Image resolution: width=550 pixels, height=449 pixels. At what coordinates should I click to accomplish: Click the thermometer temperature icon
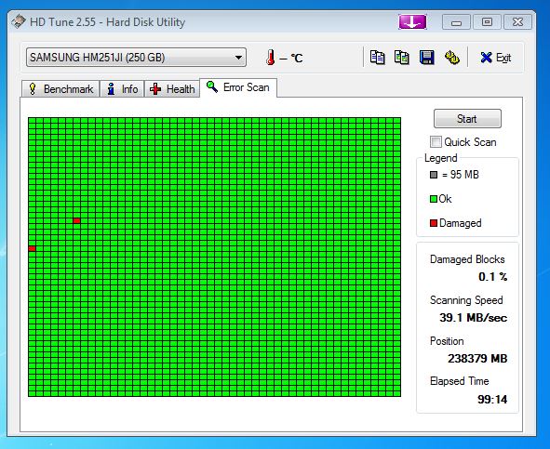click(x=270, y=57)
